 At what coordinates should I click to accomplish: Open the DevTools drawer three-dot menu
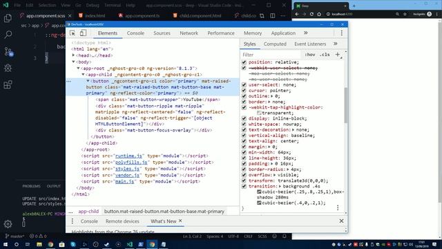[x=72, y=221]
